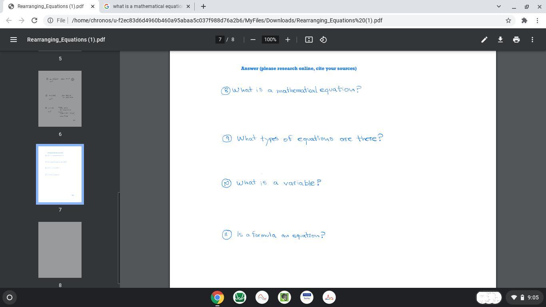546x307 pixels.
Task: Open a new browser tab
Action: point(203,6)
